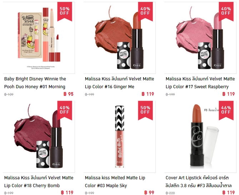The width and height of the screenshot is (239, 195).
Task: Click the 50% OFF badge on Winnie the Pooh set
Action: (65, 11)
